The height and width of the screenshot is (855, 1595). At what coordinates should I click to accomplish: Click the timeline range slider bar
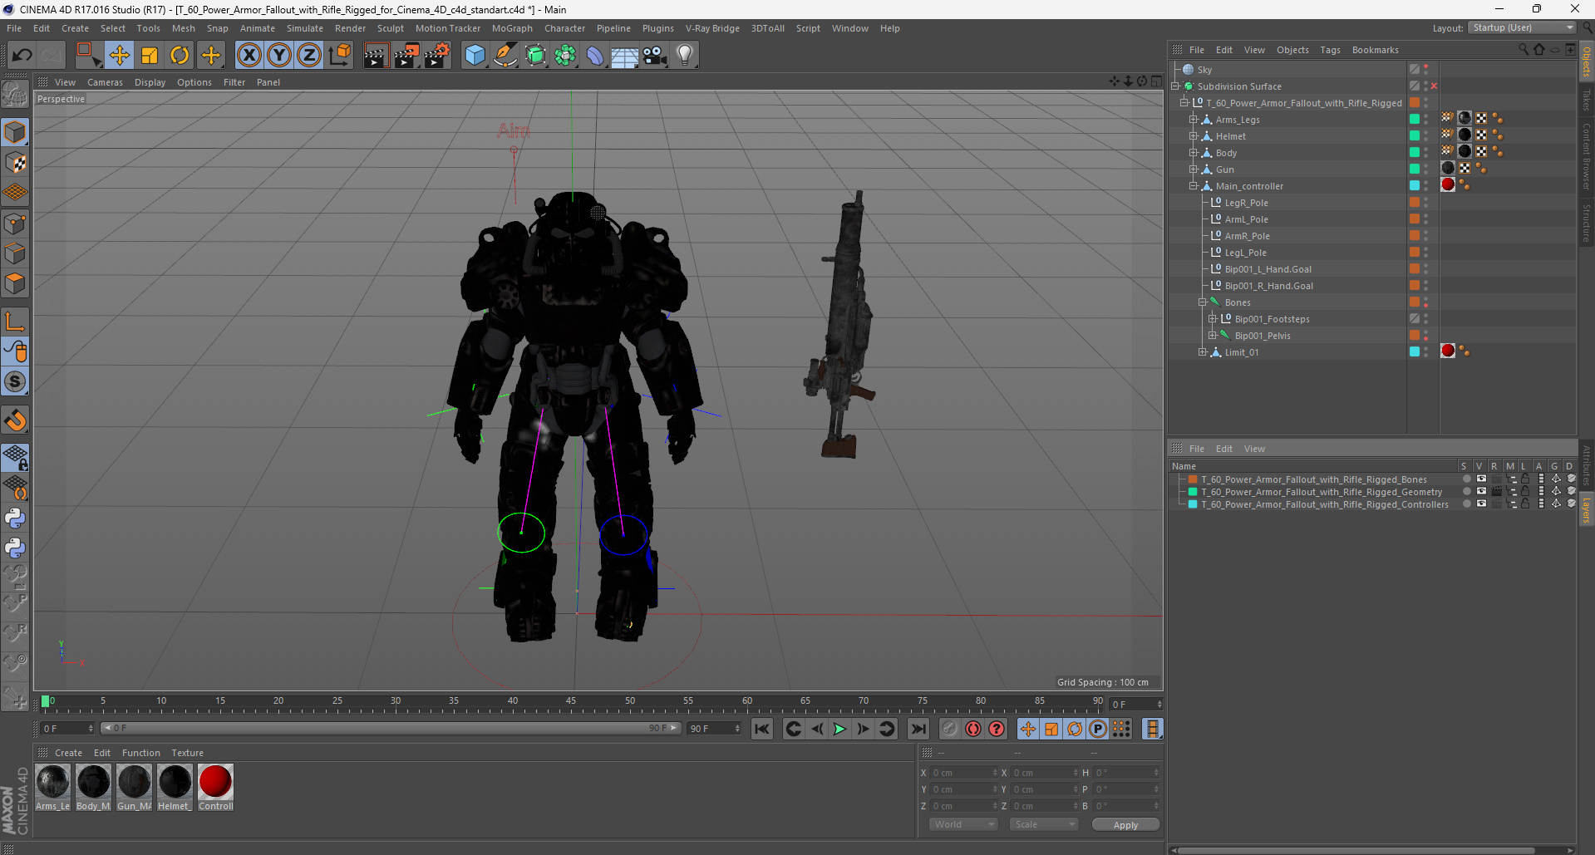(391, 728)
